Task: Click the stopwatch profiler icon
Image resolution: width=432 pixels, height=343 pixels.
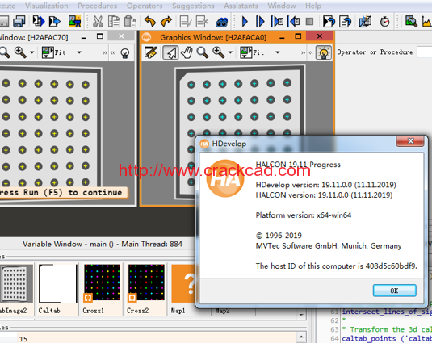Action: click(384, 22)
